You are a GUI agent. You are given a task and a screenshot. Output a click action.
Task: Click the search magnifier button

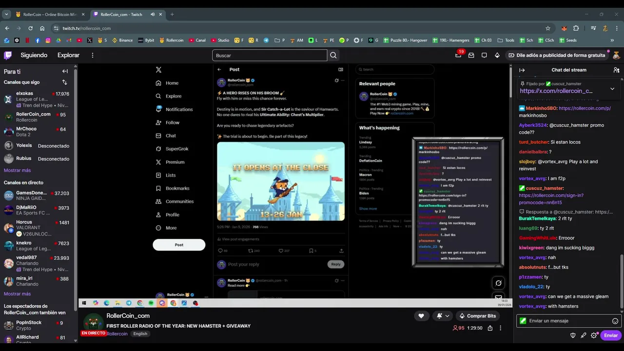(333, 55)
